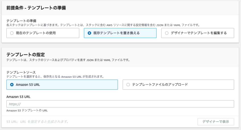Click the テンプレートの準備 field label
The image size is (241, 130).
pos(21,21)
